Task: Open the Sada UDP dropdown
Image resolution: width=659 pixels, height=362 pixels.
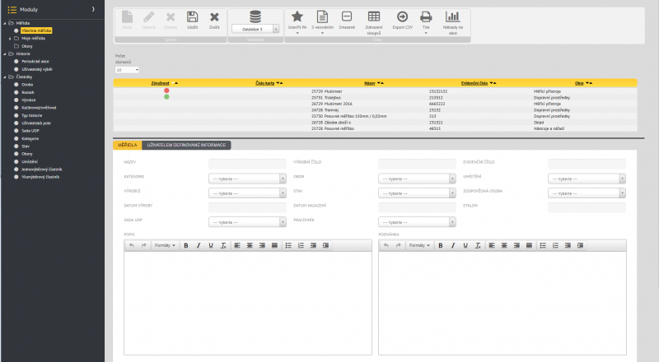Action: point(247,222)
